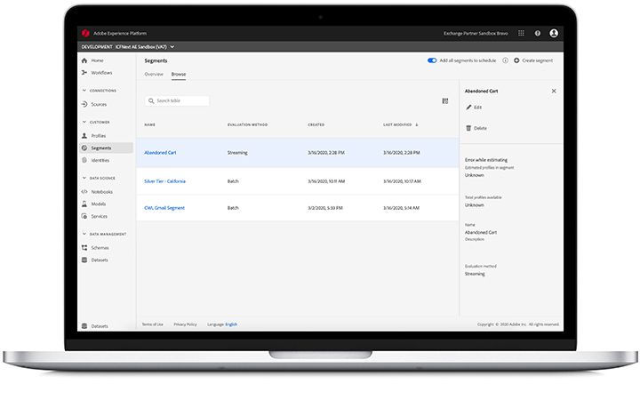Click the Create segment button

click(x=533, y=60)
